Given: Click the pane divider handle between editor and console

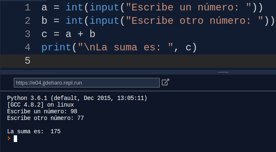Looking at the screenshot, I should click(x=223, y=72).
